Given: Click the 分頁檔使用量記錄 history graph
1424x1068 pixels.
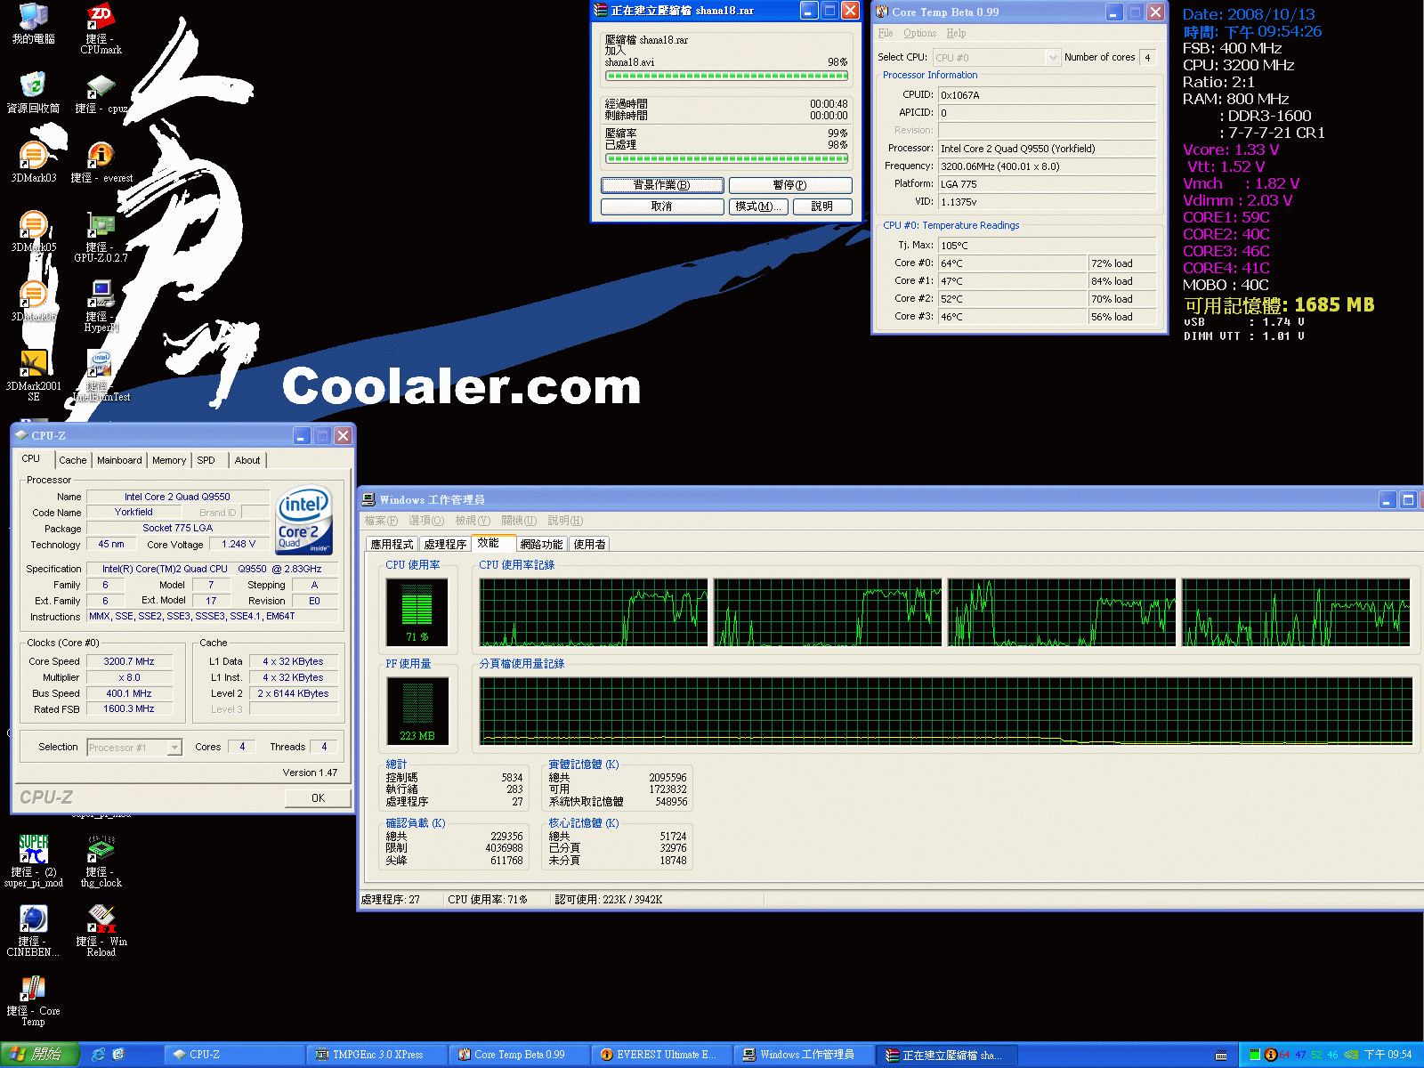Looking at the screenshot, I should (946, 711).
